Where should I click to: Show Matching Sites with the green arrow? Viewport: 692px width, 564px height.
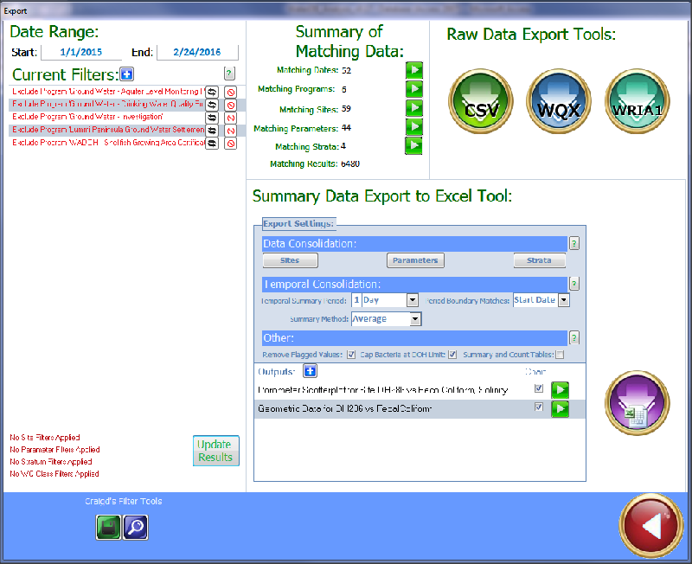(x=414, y=108)
